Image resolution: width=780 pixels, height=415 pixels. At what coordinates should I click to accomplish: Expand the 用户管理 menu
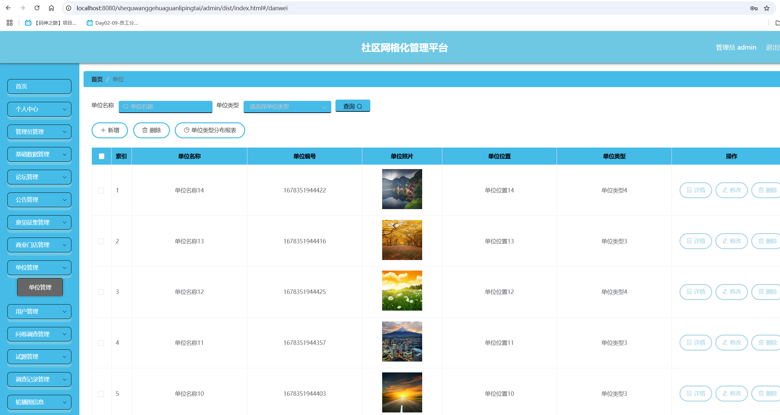pos(39,312)
